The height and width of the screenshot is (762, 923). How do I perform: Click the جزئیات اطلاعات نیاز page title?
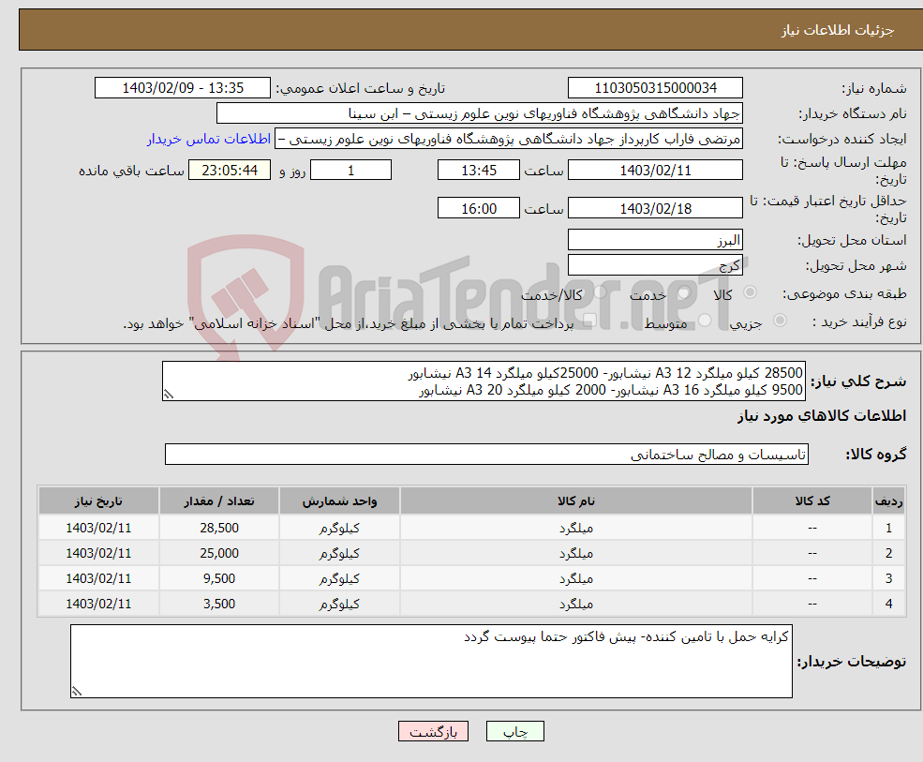(838, 29)
